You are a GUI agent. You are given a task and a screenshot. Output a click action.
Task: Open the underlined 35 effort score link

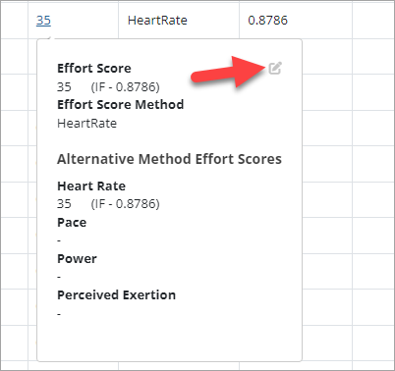(x=43, y=21)
